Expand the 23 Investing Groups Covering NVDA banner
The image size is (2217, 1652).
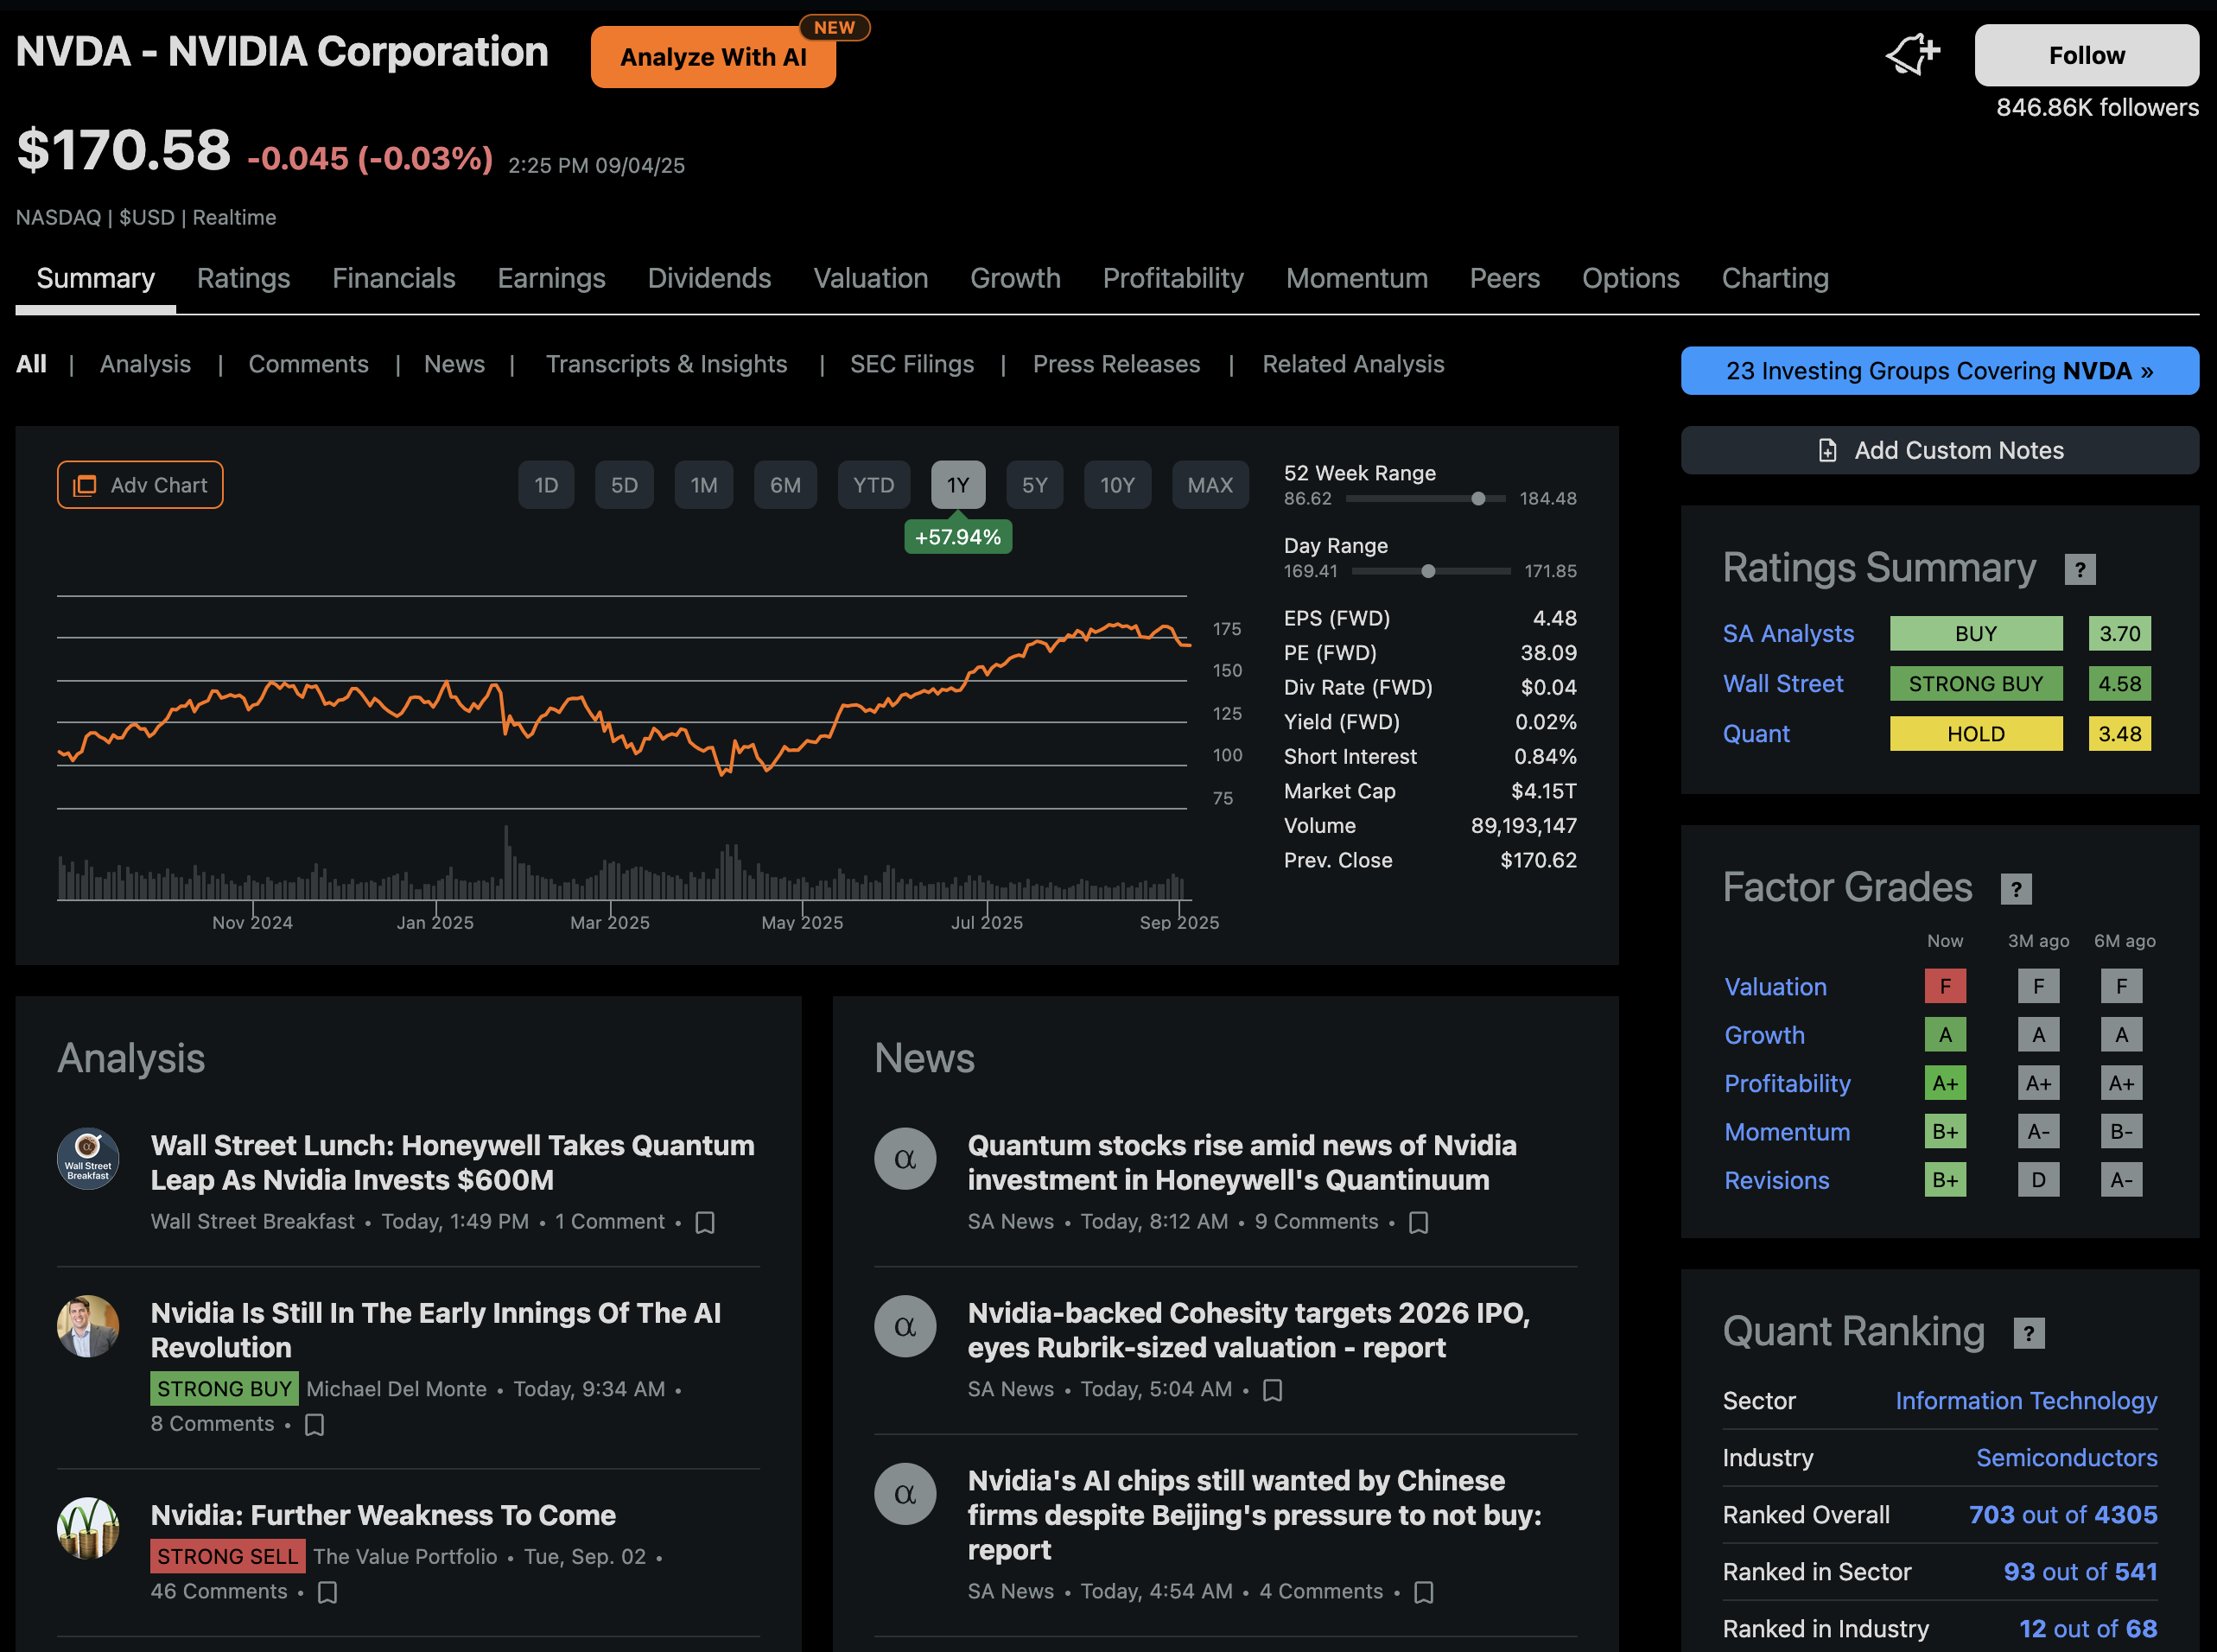pos(1938,371)
